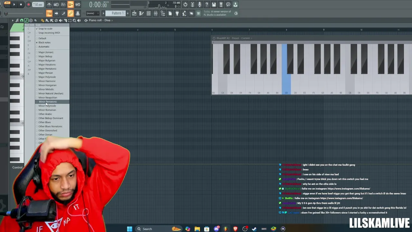Open the Windows Start menu
Screen dimensions: 412x232
(x=129, y=229)
